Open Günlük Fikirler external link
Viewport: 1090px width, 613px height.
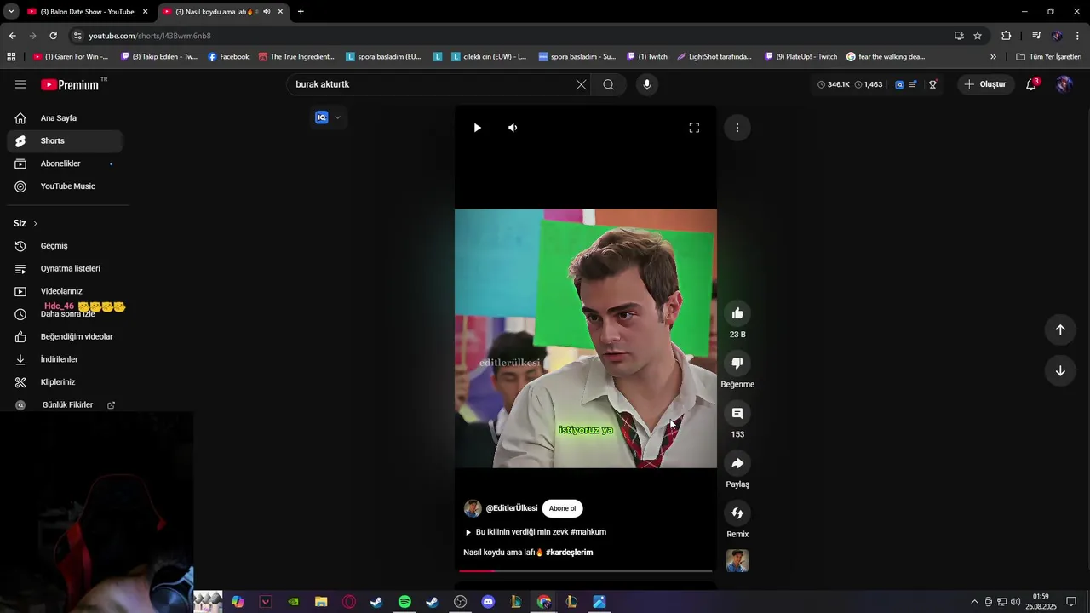(65, 405)
